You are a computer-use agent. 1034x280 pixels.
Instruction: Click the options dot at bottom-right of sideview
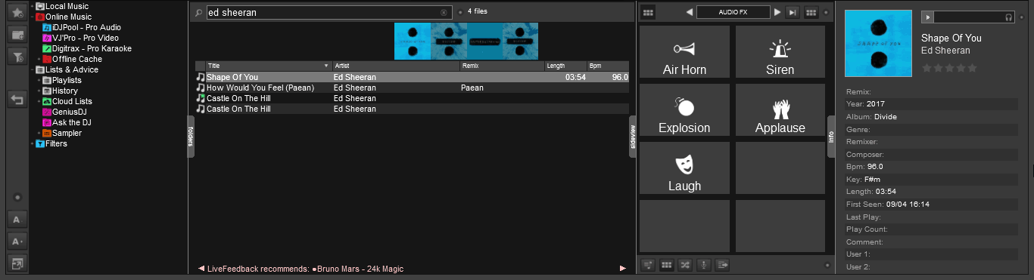click(x=827, y=265)
